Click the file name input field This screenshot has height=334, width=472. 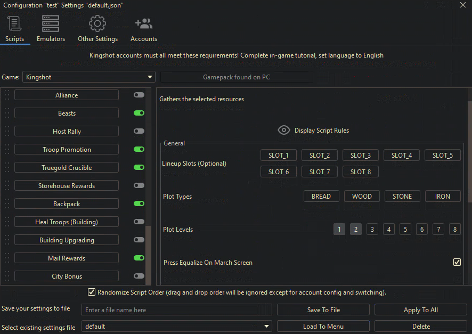(176, 310)
